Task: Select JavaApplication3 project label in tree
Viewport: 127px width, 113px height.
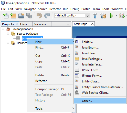Action: (23, 29)
